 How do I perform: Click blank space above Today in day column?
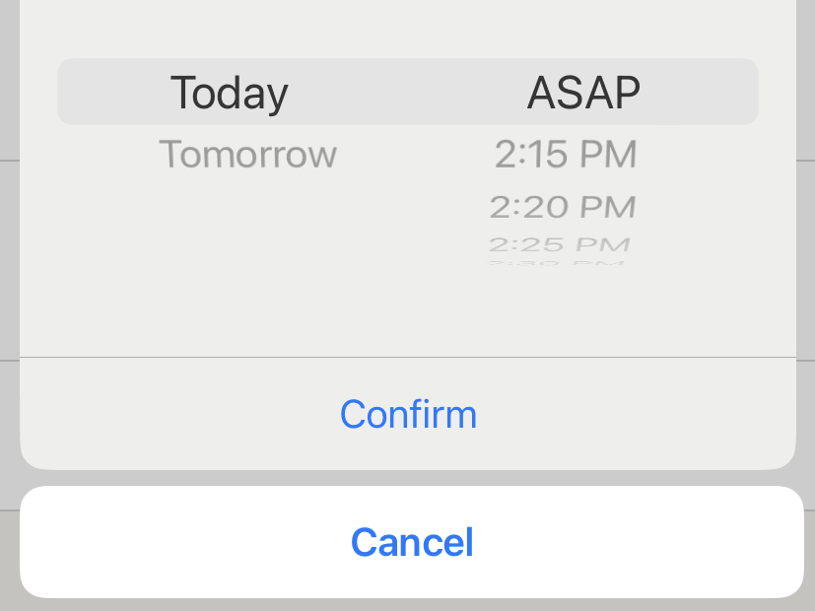(229, 30)
